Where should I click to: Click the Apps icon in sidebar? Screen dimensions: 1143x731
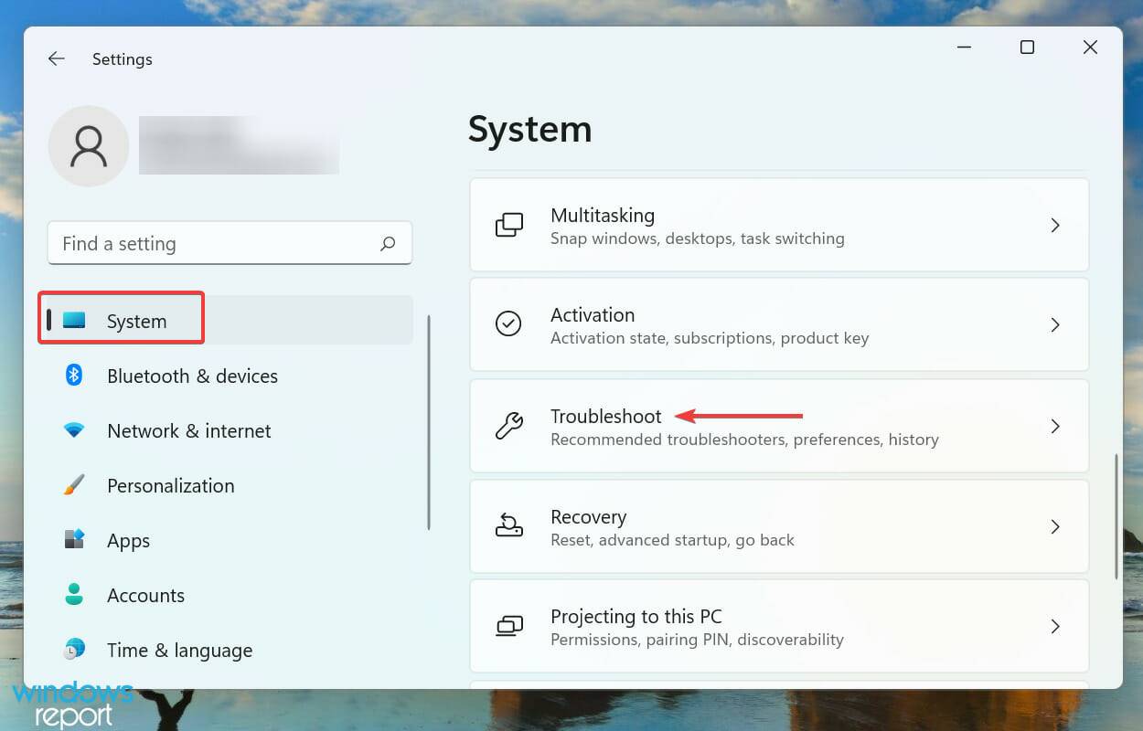[74, 540]
